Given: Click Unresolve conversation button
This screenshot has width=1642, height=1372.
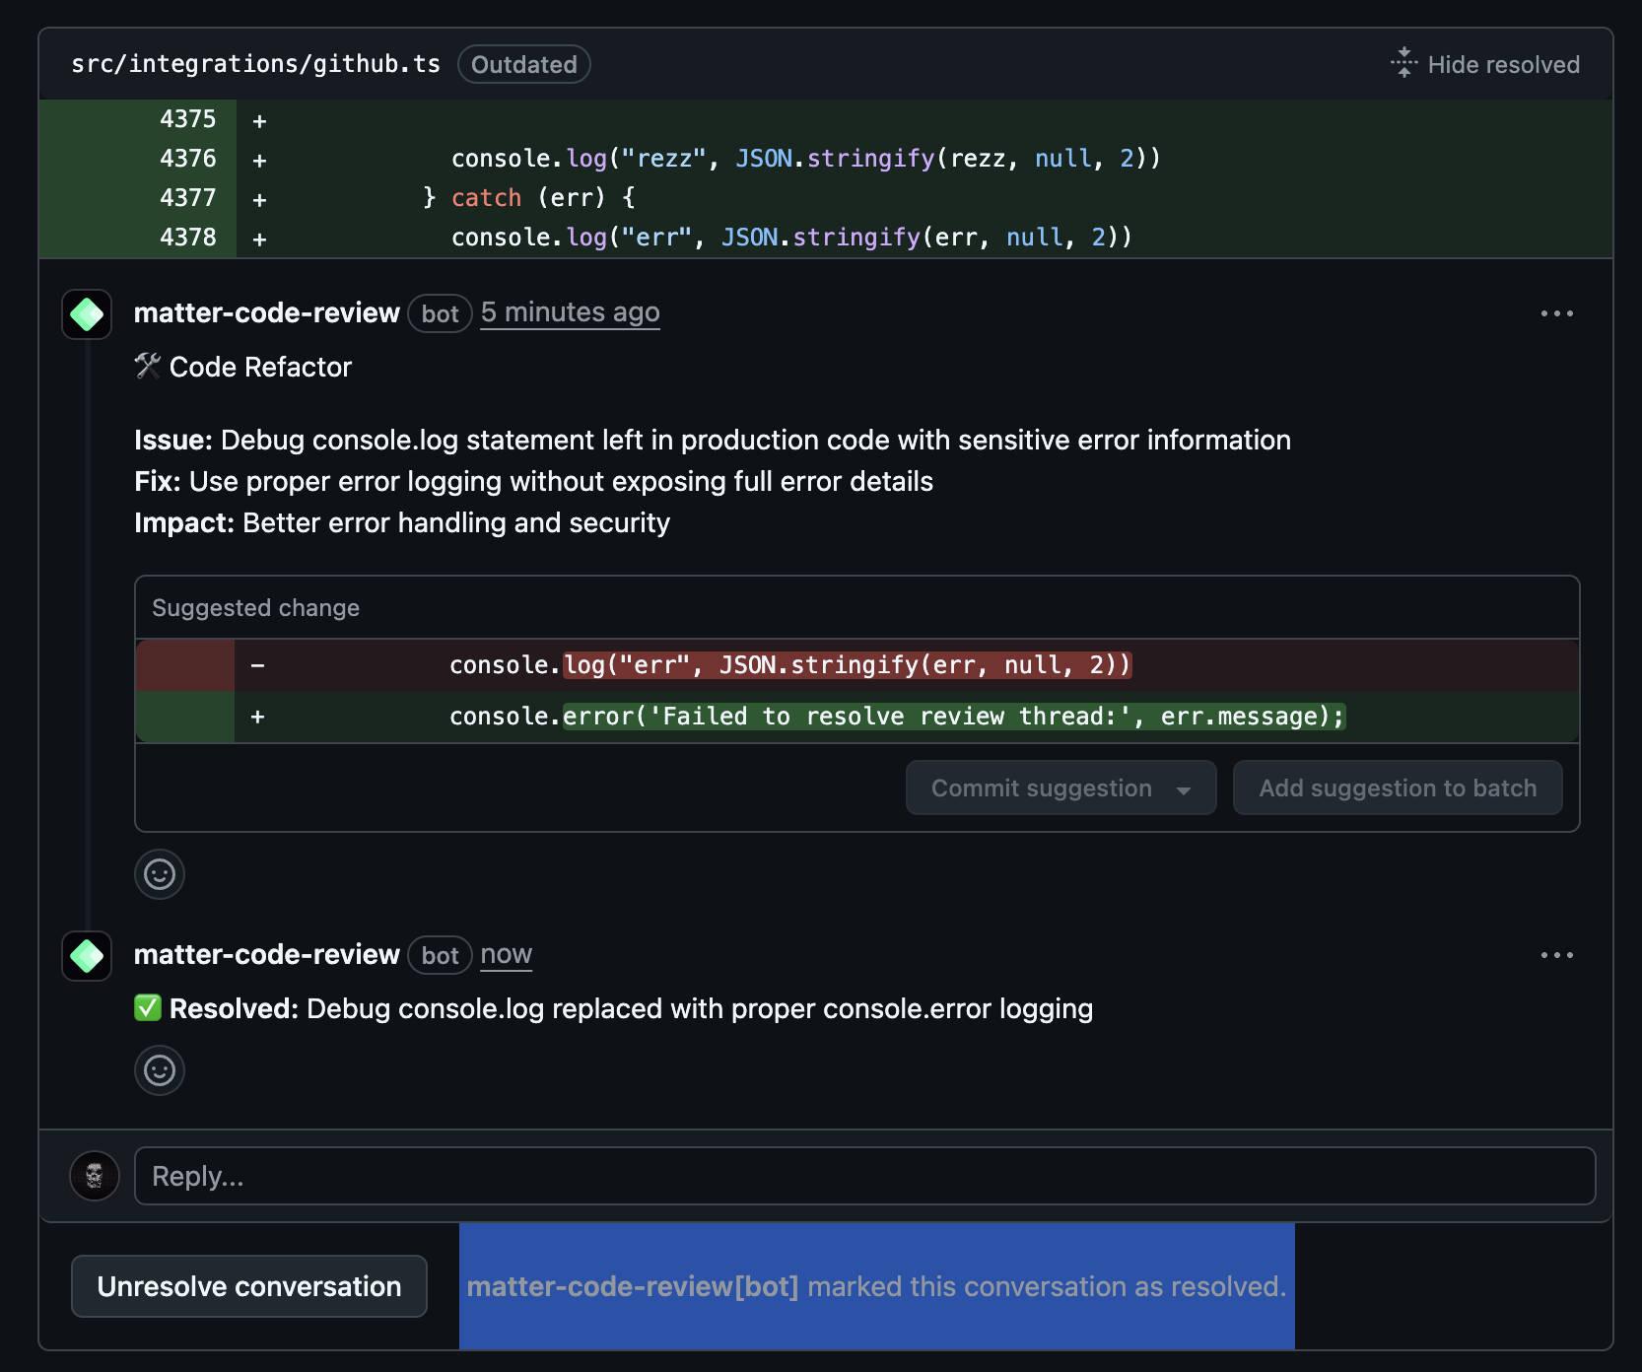Looking at the screenshot, I should click(249, 1286).
